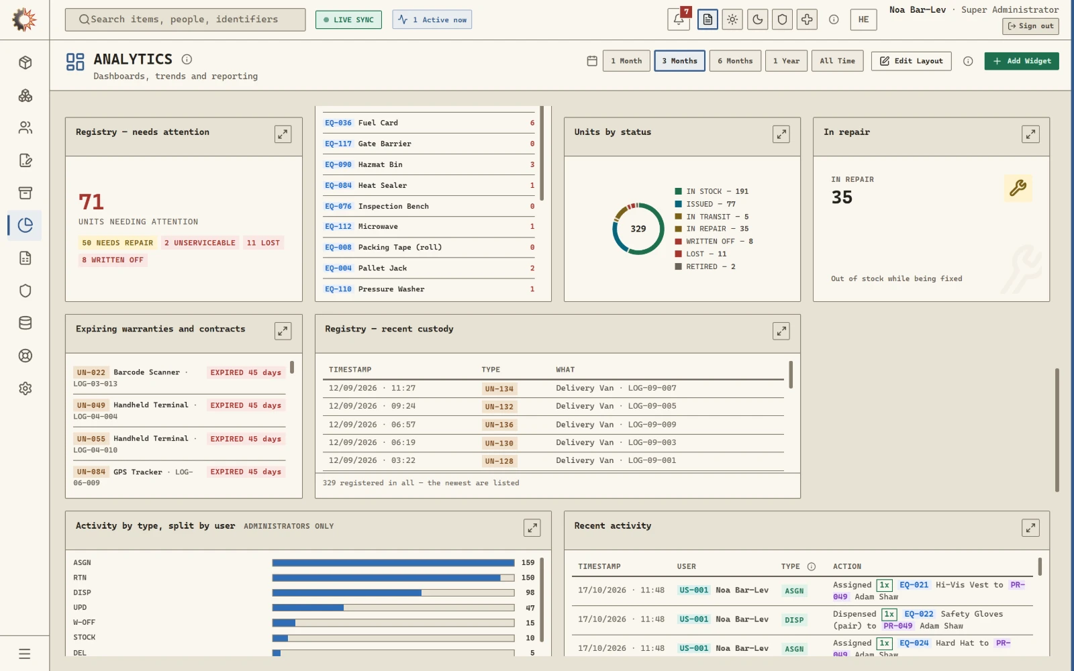Viewport: 1074px width, 671px height.
Task: Click the IN STOCK legend color swatch
Action: [x=679, y=191]
